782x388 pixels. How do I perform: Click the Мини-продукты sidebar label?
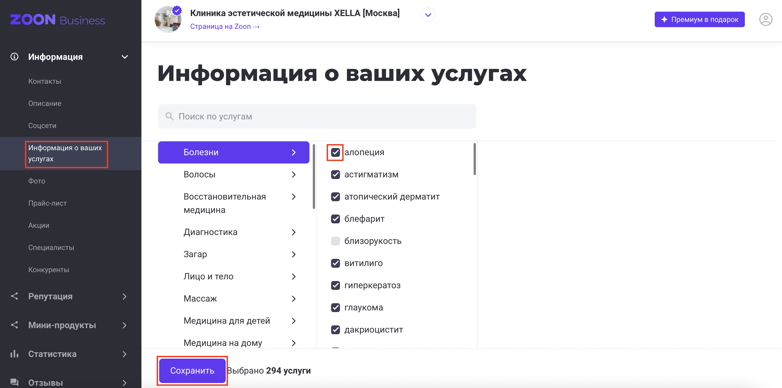click(x=62, y=325)
